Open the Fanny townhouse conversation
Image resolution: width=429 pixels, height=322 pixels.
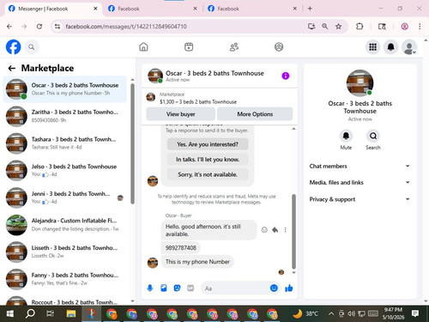point(65,279)
